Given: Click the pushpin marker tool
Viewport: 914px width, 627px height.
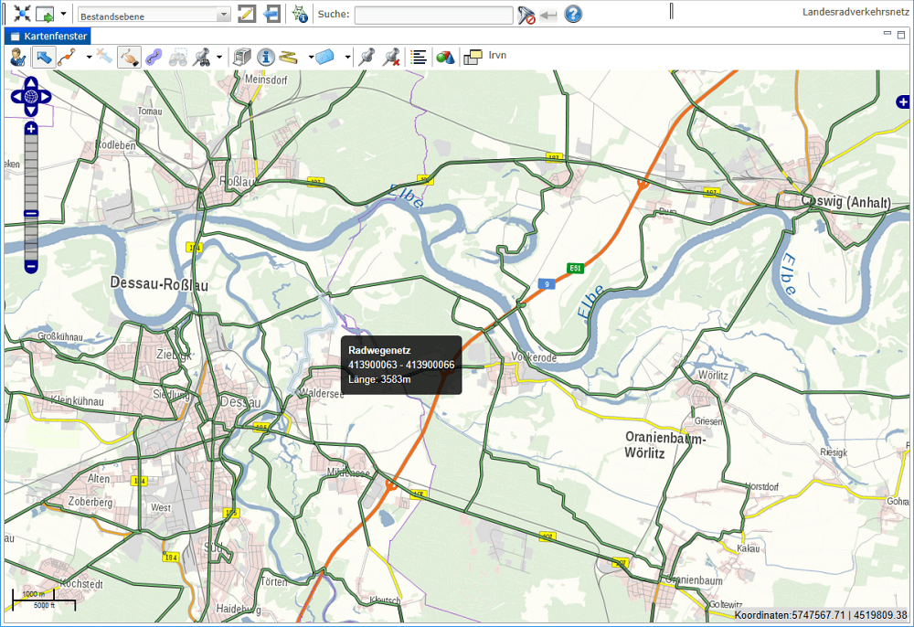Looking at the screenshot, I should (x=367, y=57).
